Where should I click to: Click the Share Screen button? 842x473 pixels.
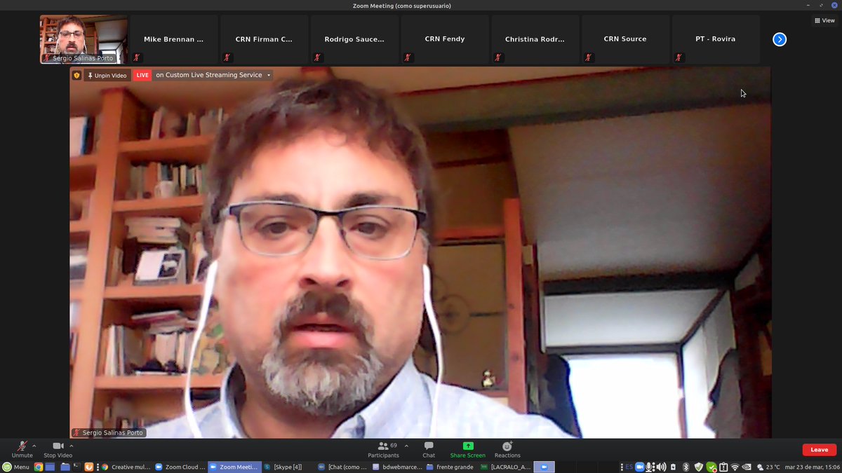point(467,448)
